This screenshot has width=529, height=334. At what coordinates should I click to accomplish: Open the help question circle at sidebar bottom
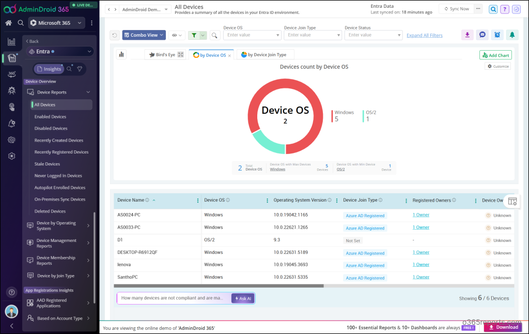click(x=11, y=293)
